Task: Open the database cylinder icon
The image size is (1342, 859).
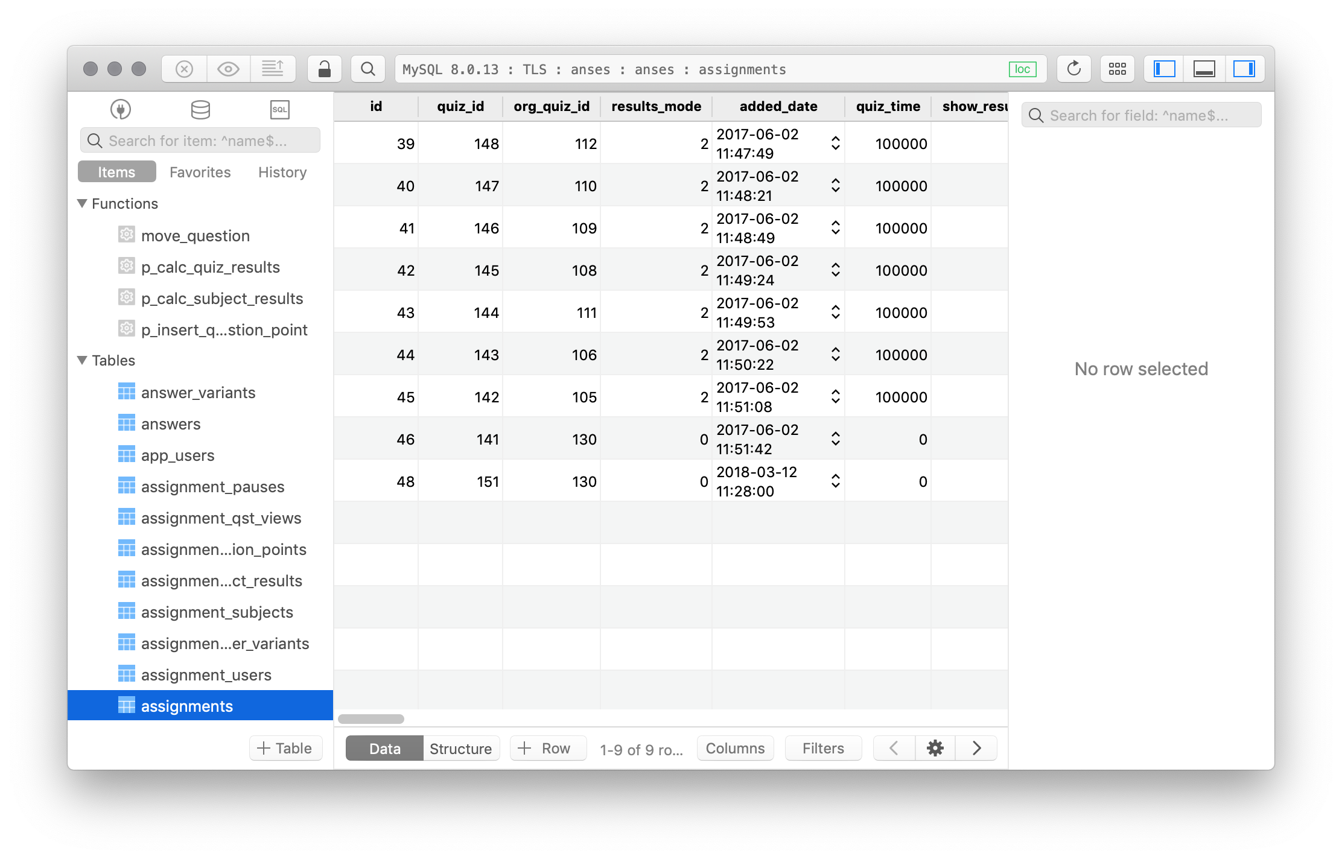Action: (x=200, y=109)
